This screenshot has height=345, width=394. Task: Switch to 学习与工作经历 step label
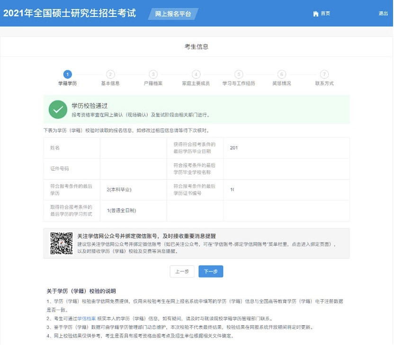tap(239, 83)
